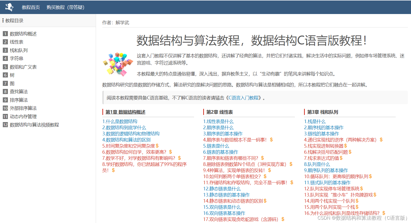Viewport: 411px width, 223px height.
Task: Open lesson 4.数据结构和算法的区别
Action: point(126,140)
